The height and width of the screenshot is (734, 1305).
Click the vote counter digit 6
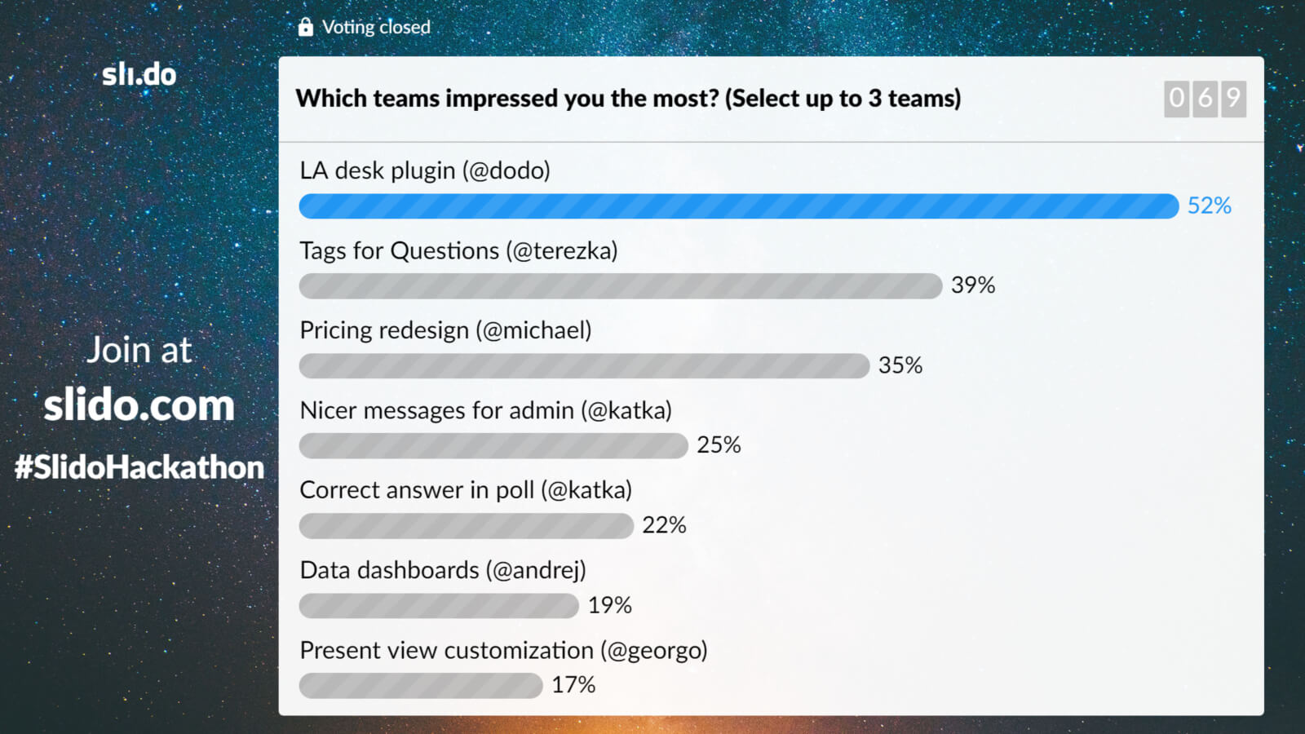pyautogui.click(x=1205, y=99)
